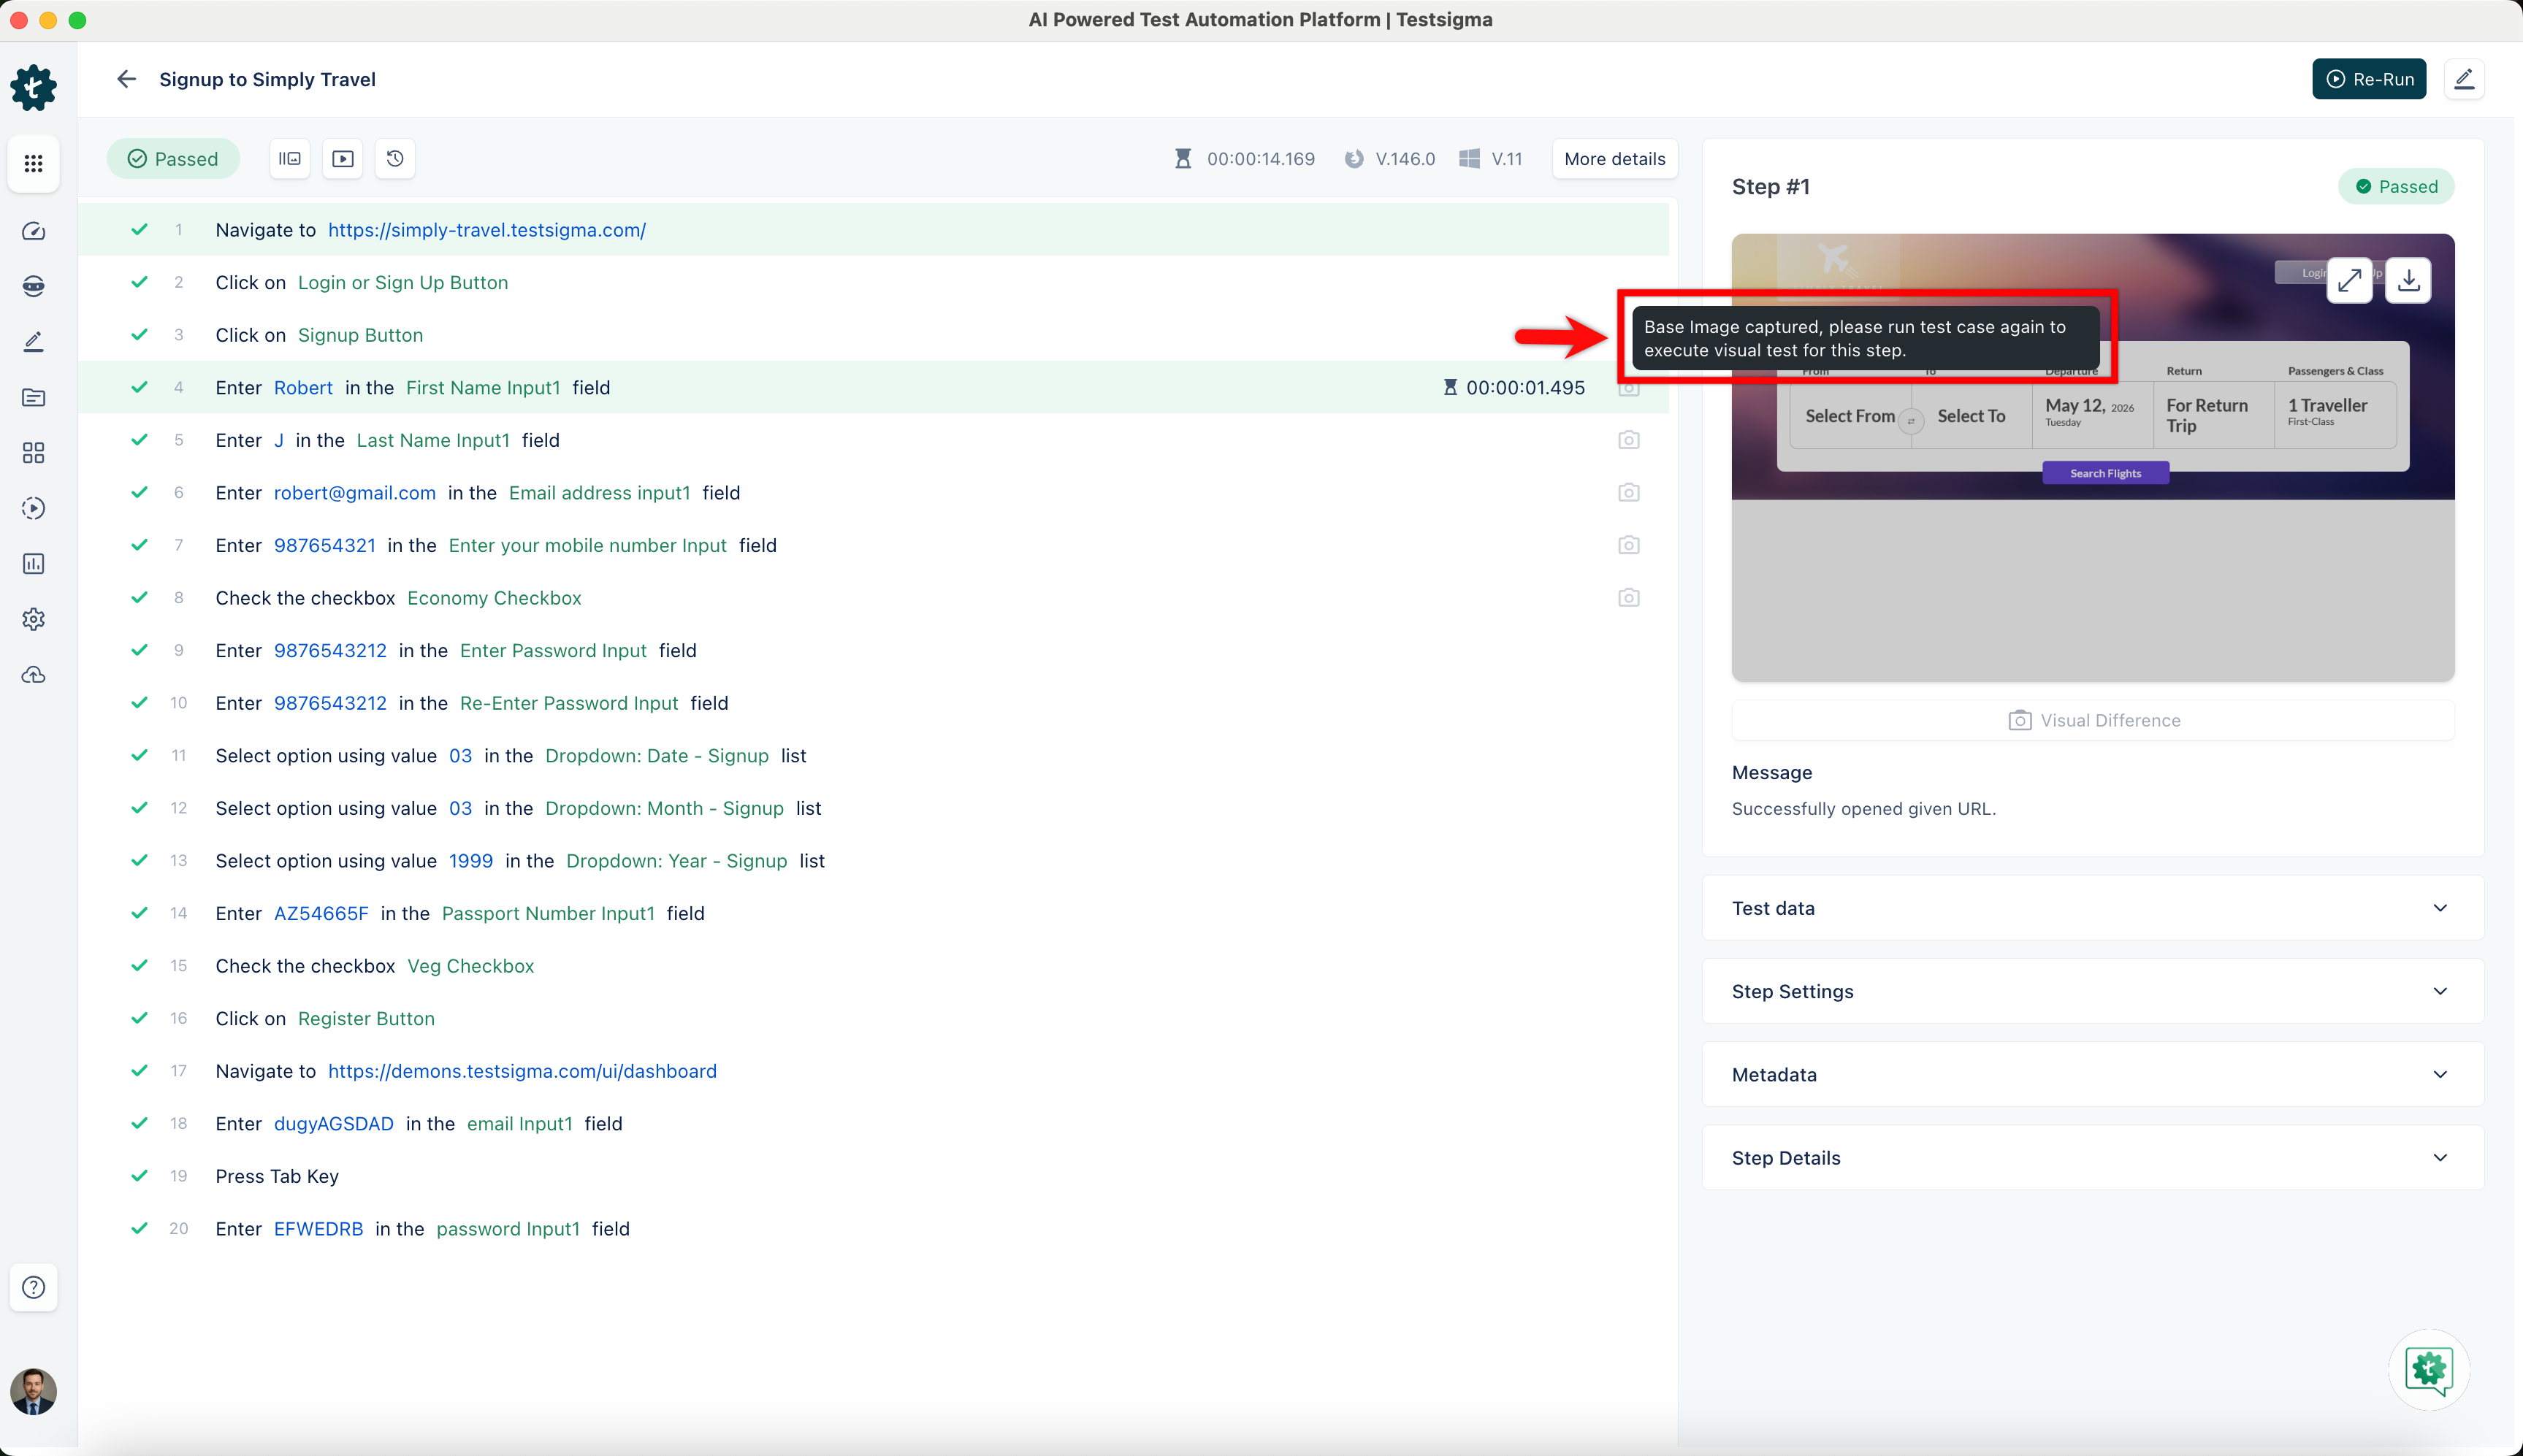This screenshot has height=1456, width=2523.
Task: Download the step screenshot
Action: (2408, 280)
